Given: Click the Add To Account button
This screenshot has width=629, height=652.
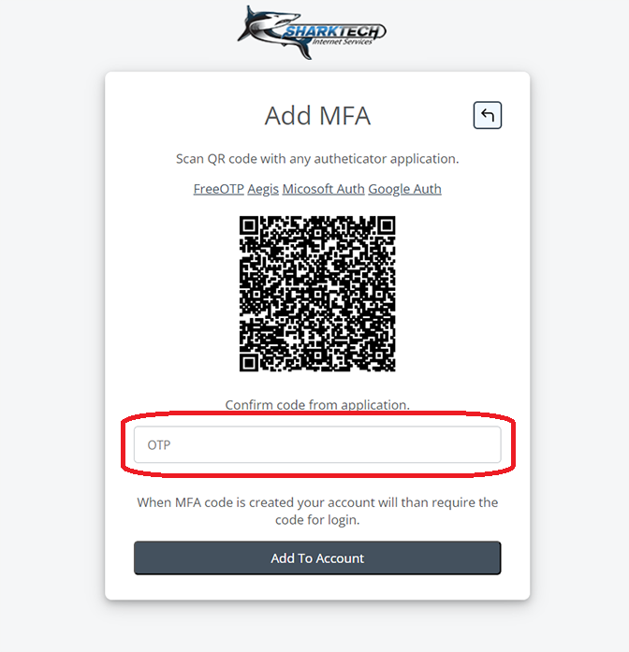Looking at the screenshot, I should tap(317, 558).
